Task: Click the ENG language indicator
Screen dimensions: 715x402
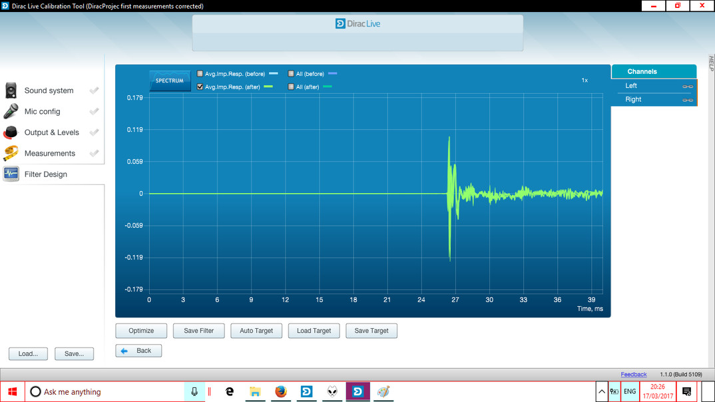Action: click(x=630, y=391)
